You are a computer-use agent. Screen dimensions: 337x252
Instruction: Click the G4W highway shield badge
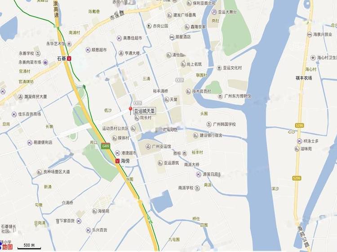click(106, 146)
